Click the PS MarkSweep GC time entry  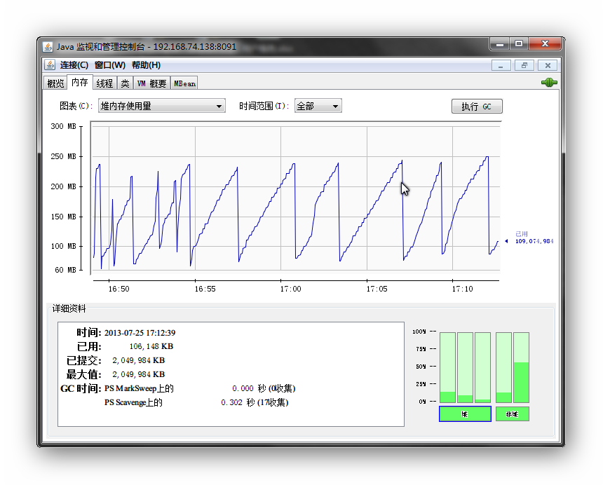pos(200,388)
